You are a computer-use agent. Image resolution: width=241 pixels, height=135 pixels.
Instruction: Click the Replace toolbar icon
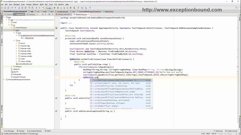(x=32, y=8)
